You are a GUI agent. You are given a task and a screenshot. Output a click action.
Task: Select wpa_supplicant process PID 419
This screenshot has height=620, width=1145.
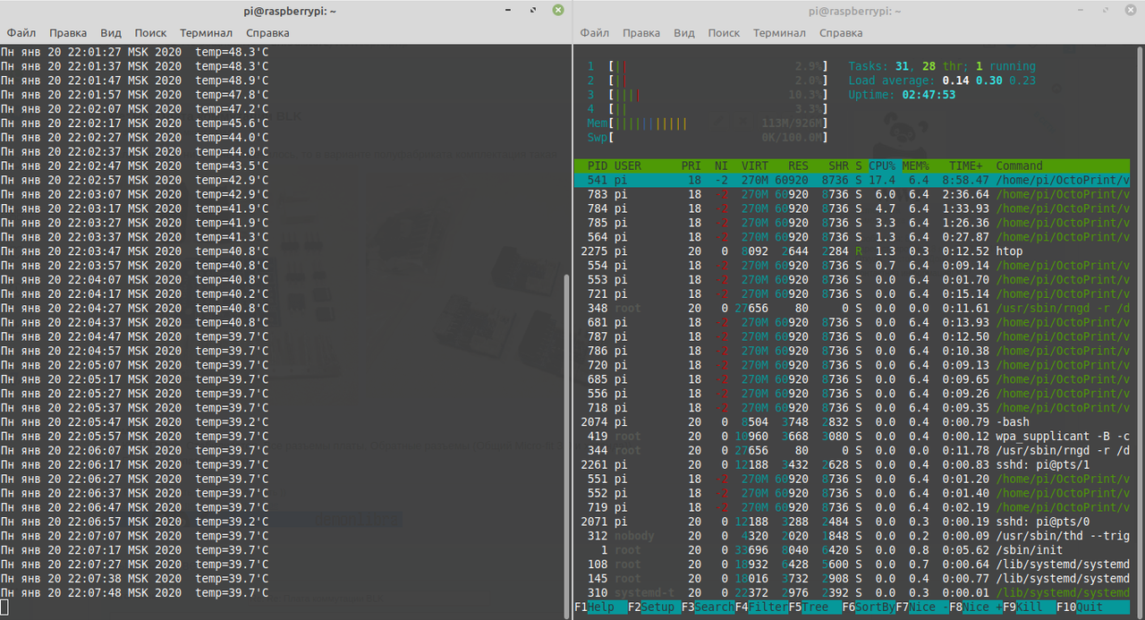pyautogui.click(x=852, y=437)
